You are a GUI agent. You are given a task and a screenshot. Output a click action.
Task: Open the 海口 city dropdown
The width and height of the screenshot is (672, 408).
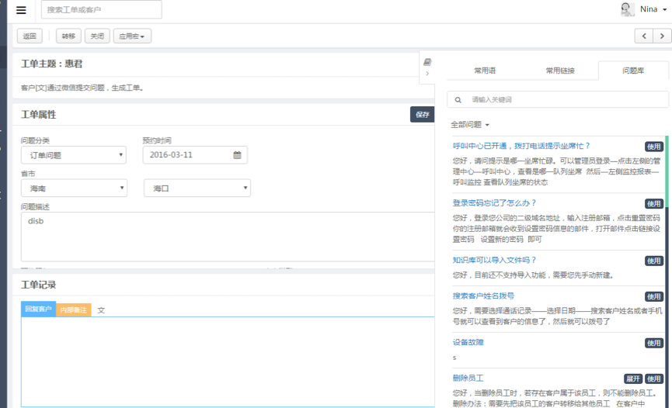(197, 188)
